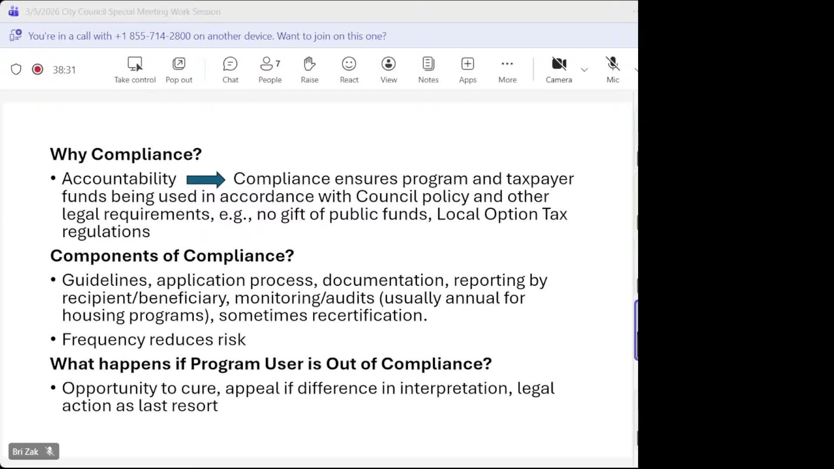Expand the Camera options chevron
This screenshot has height=469, width=834.
tap(584, 70)
